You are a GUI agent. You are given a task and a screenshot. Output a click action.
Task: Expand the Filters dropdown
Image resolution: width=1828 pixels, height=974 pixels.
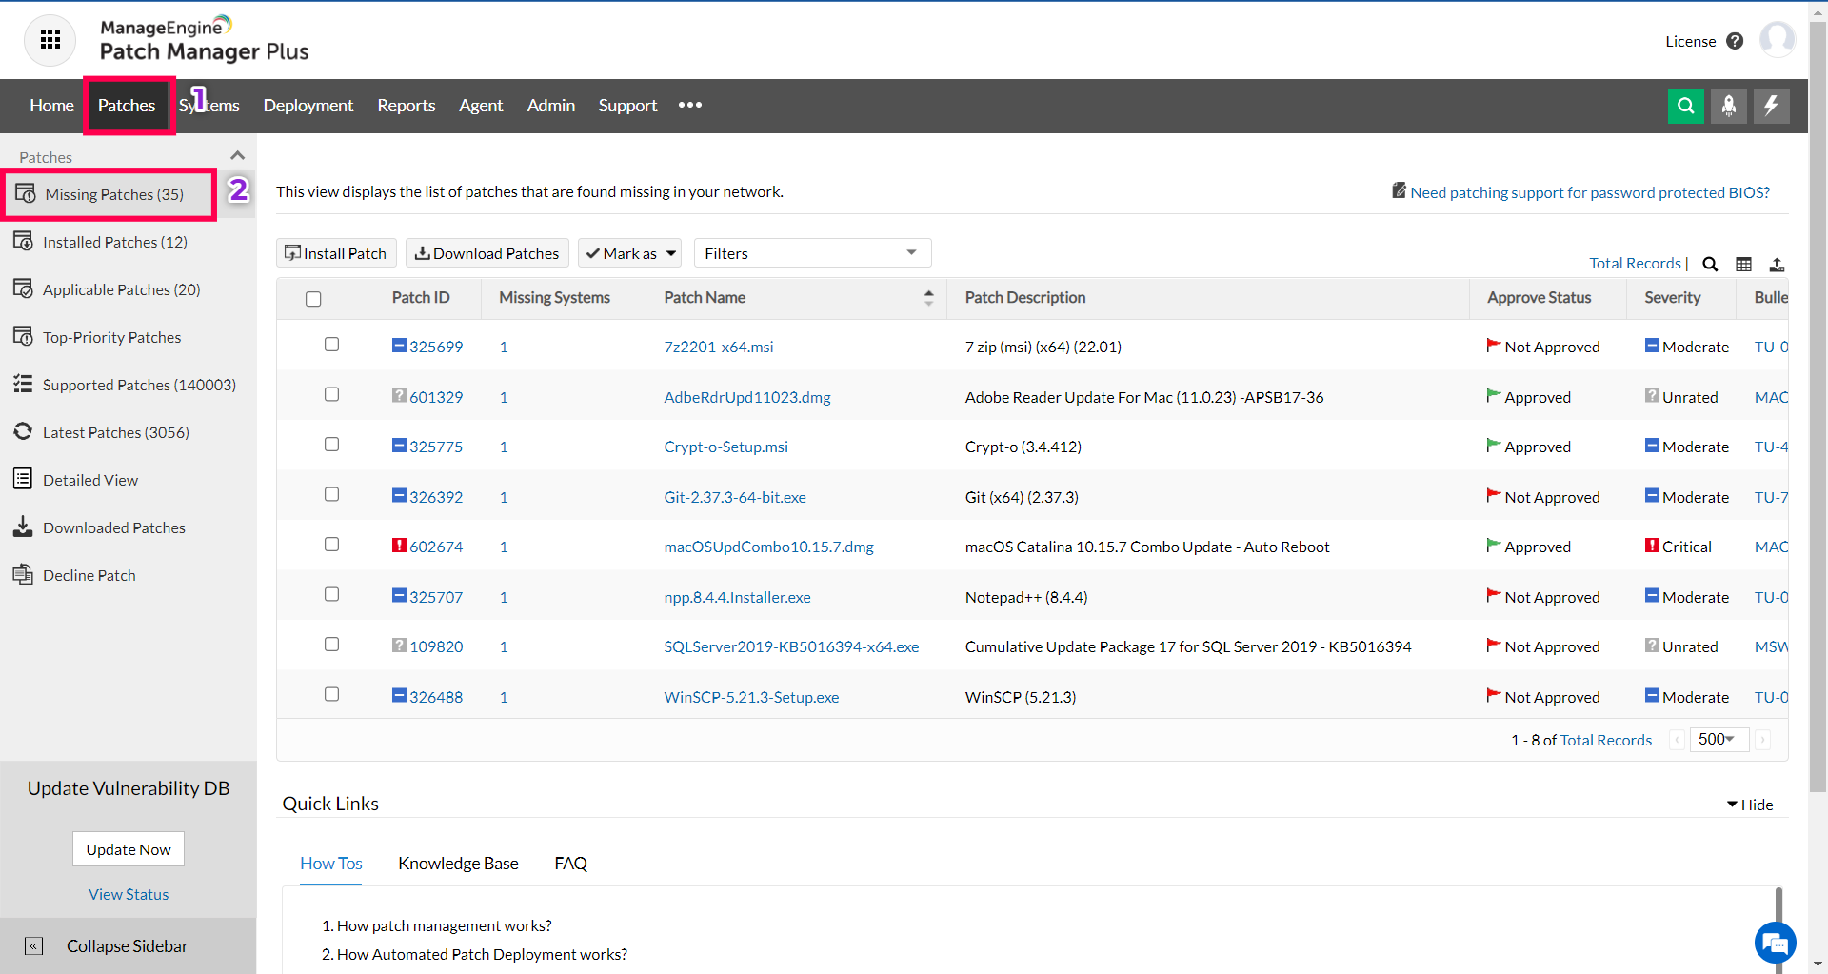(x=811, y=252)
